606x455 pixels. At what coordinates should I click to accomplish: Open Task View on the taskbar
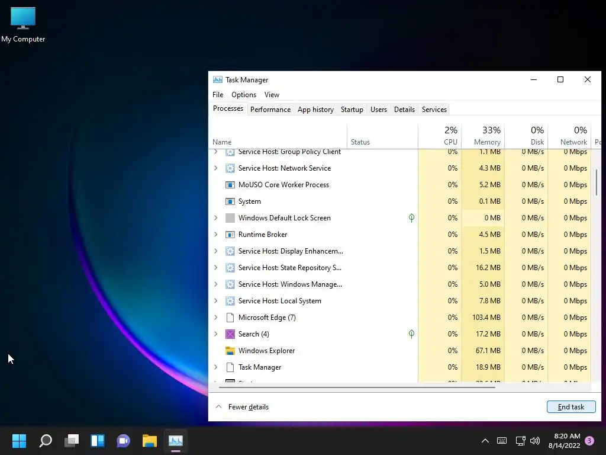coord(72,440)
